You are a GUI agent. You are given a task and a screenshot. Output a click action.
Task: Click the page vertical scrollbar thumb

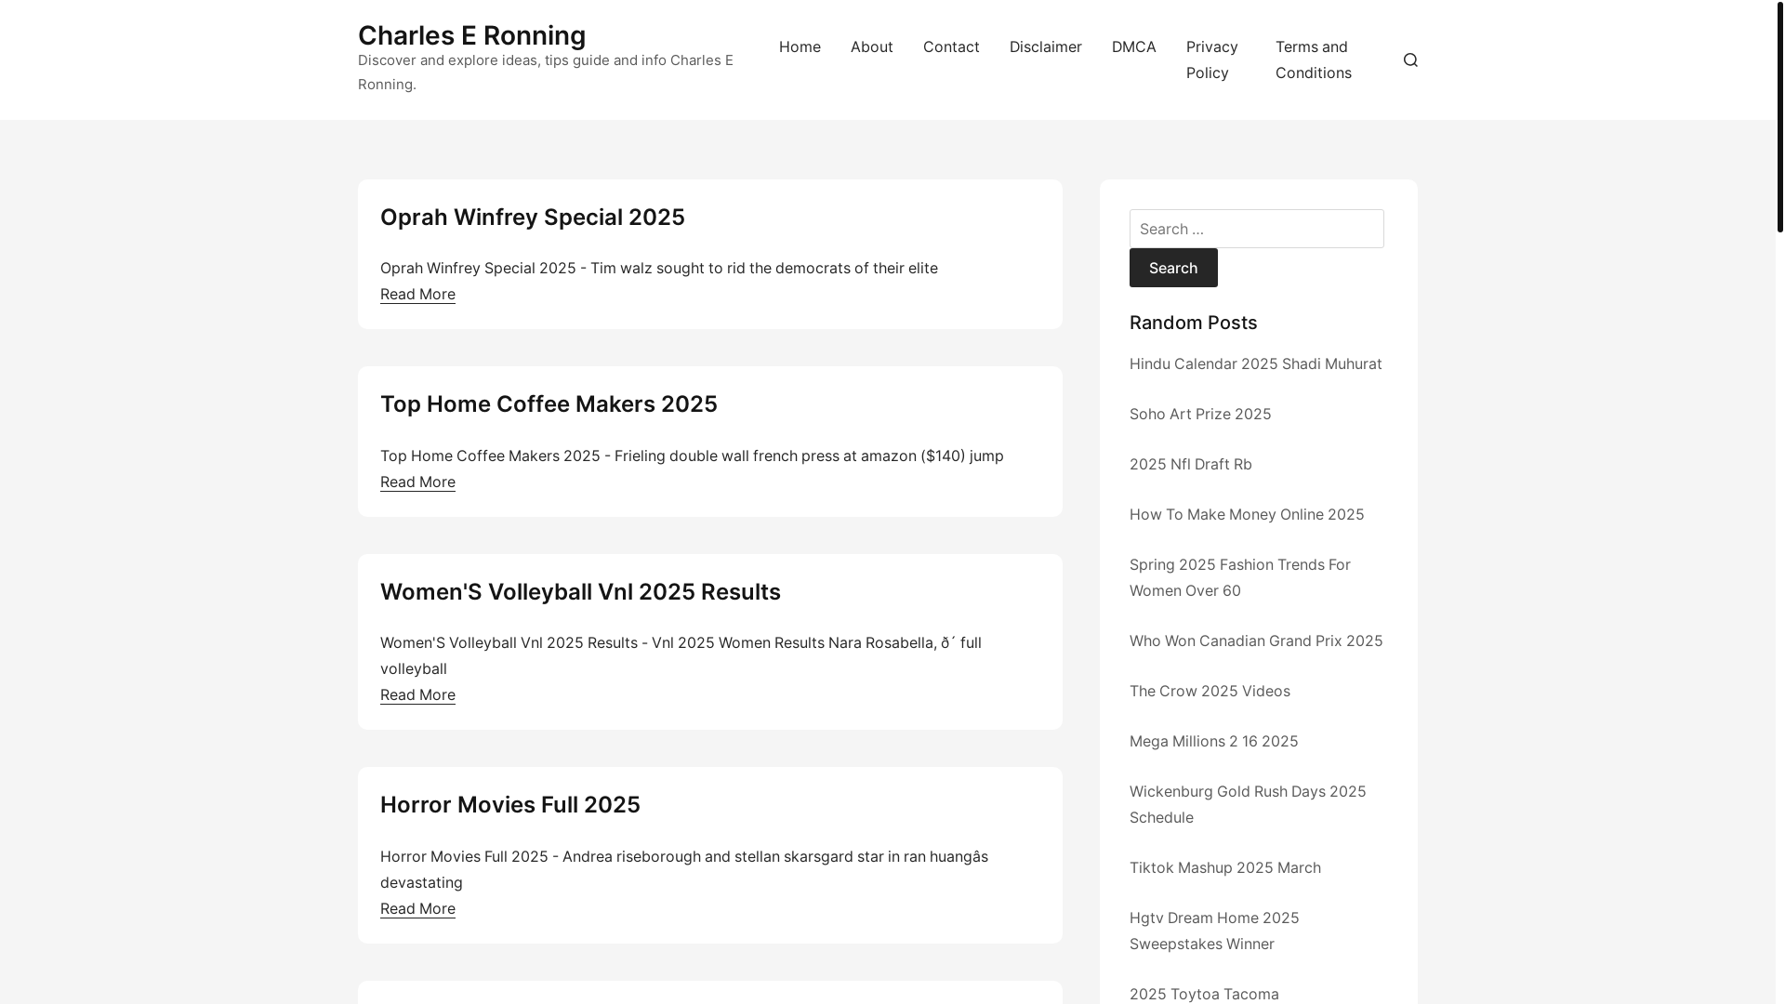(x=1779, y=116)
